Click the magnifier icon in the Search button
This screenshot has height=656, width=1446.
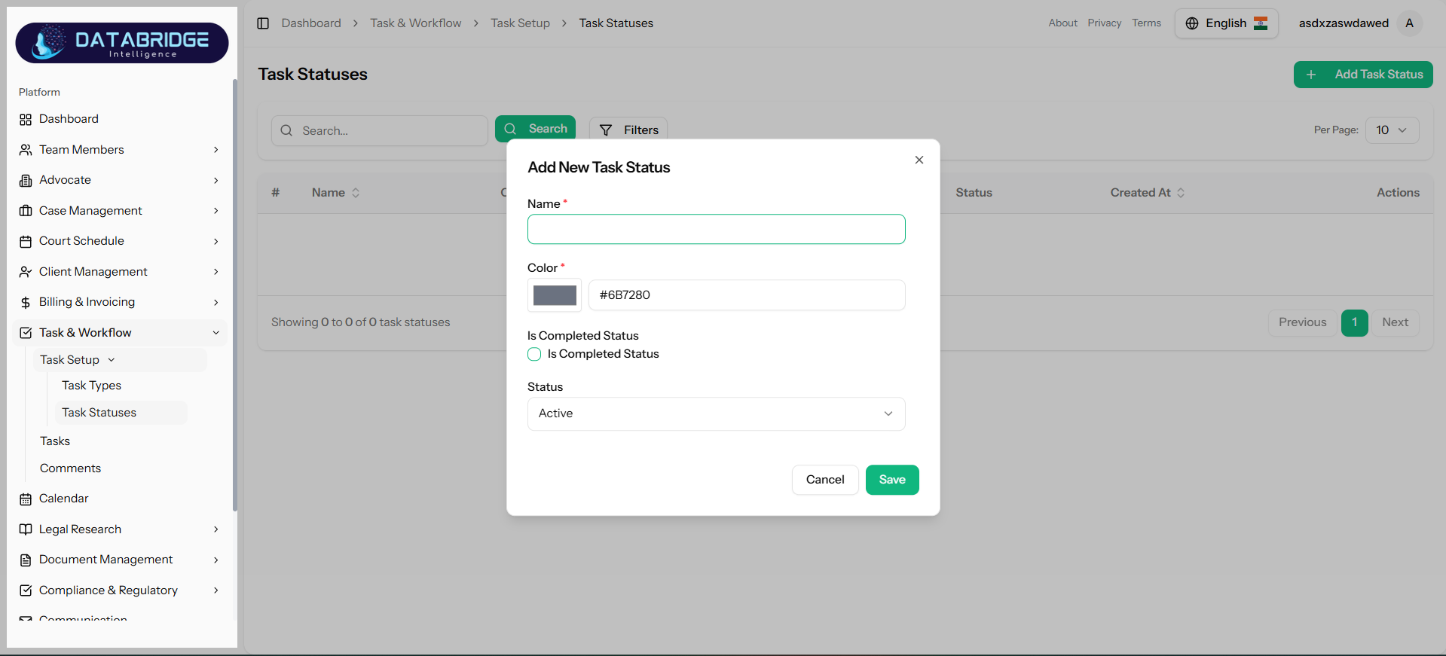510,129
